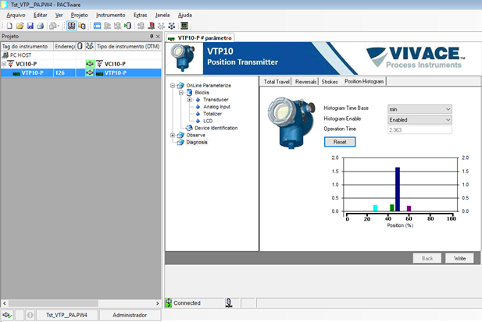Click the New project toolbar icon
The width and height of the screenshot is (482, 322).
click(9, 26)
